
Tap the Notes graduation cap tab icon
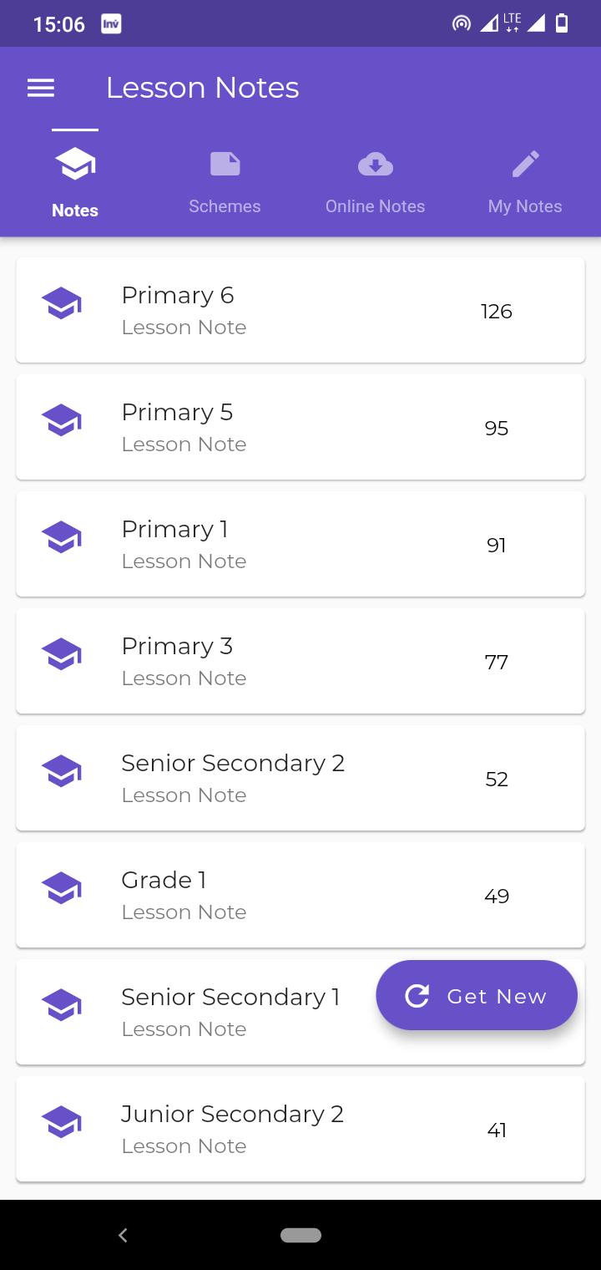75,164
